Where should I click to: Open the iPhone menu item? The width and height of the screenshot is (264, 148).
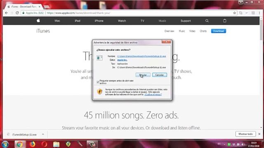tap(99, 21)
